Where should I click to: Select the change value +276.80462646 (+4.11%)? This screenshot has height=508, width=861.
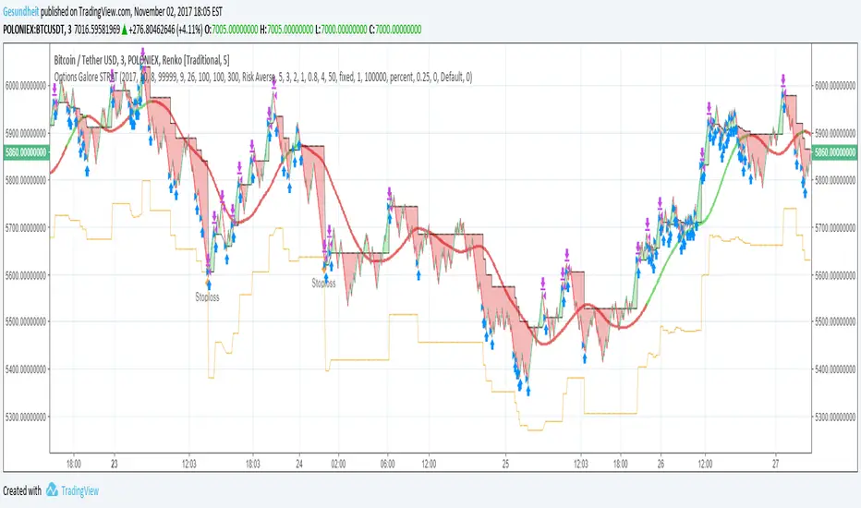click(x=165, y=30)
